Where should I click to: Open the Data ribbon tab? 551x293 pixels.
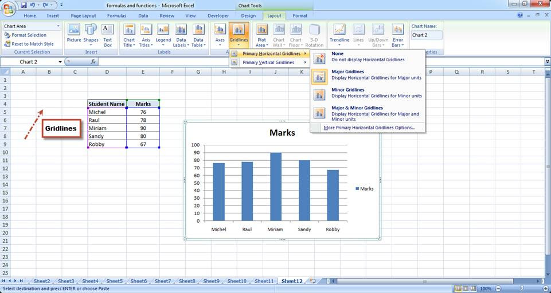coord(143,16)
